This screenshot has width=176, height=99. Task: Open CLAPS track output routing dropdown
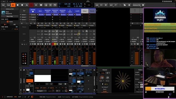[77, 42]
